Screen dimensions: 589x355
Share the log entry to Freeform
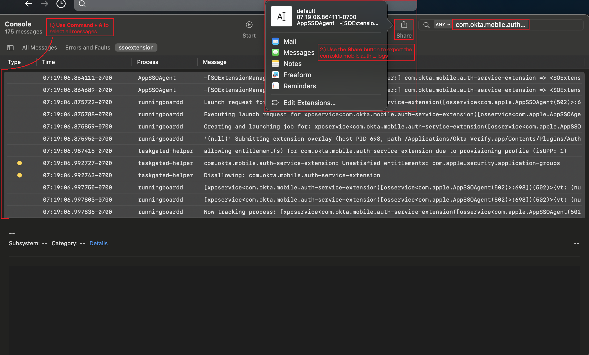(297, 75)
